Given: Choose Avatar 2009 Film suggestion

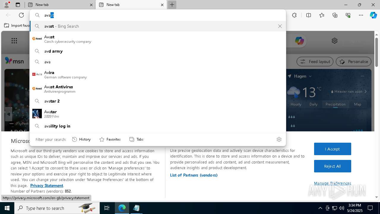Looking at the screenshot, I should (158, 114).
